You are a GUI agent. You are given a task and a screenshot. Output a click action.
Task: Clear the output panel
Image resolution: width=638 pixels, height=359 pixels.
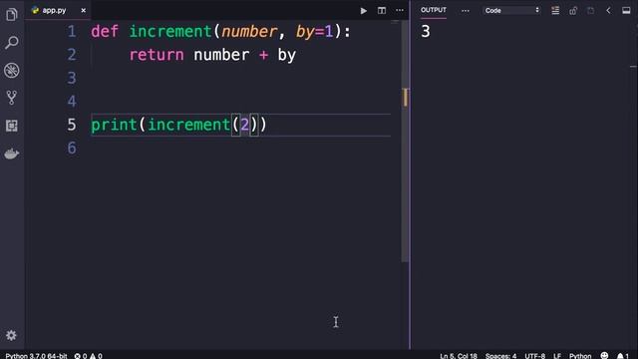click(x=555, y=11)
